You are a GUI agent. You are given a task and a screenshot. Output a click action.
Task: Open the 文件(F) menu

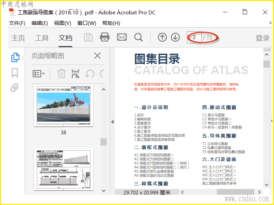tap(17, 23)
